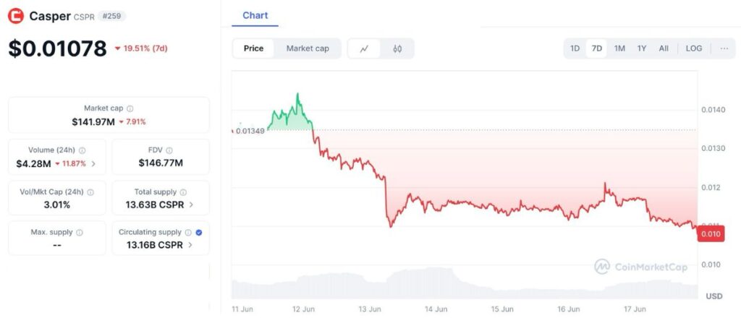The width and height of the screenshot is (741, 318).
Task: Toggle chart to Price view
Action: click(253, 48)
